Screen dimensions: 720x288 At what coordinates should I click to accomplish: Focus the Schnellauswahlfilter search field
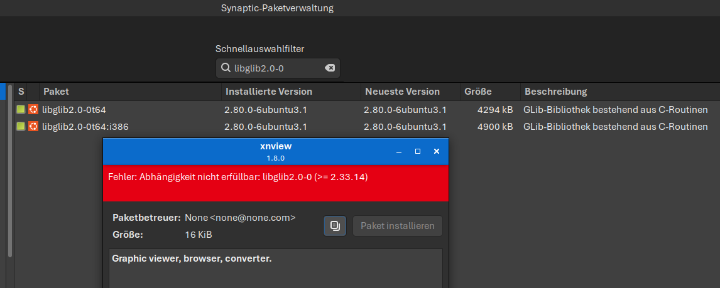(276, 68)
